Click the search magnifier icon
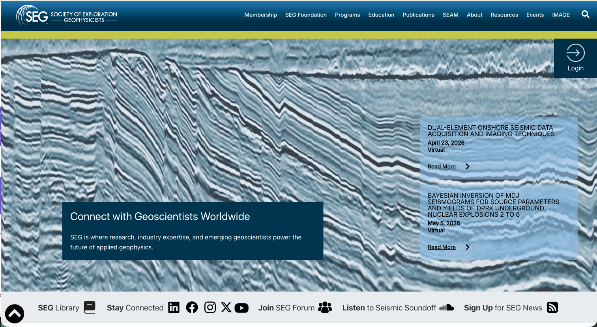The height and width of the screenshot is (327, 597). [585, 15]
